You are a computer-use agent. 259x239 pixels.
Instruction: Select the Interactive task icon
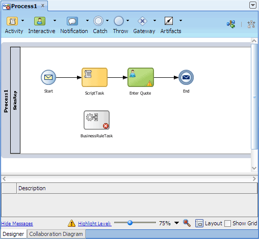click(40, 21)
